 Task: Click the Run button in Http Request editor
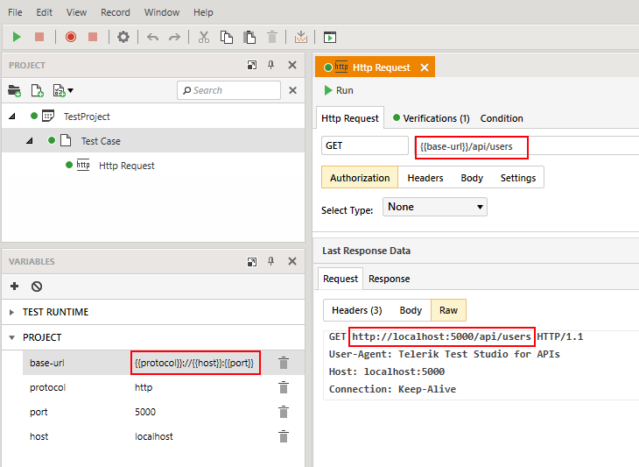coord(339,90)
